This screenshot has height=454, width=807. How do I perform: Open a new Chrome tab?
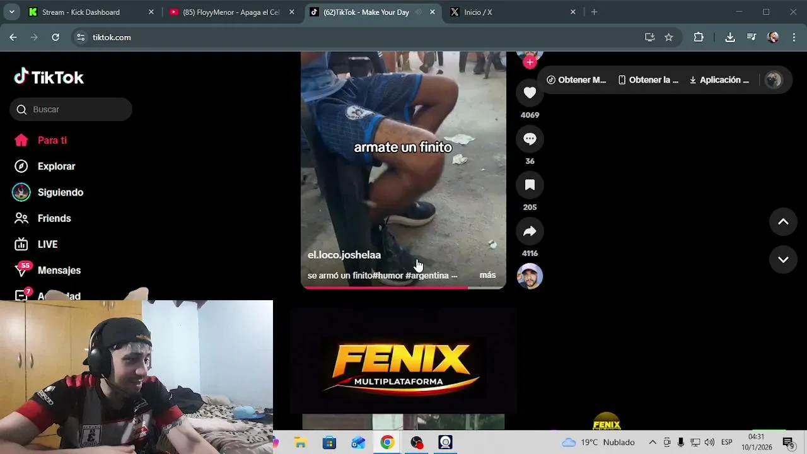point(594,12)
